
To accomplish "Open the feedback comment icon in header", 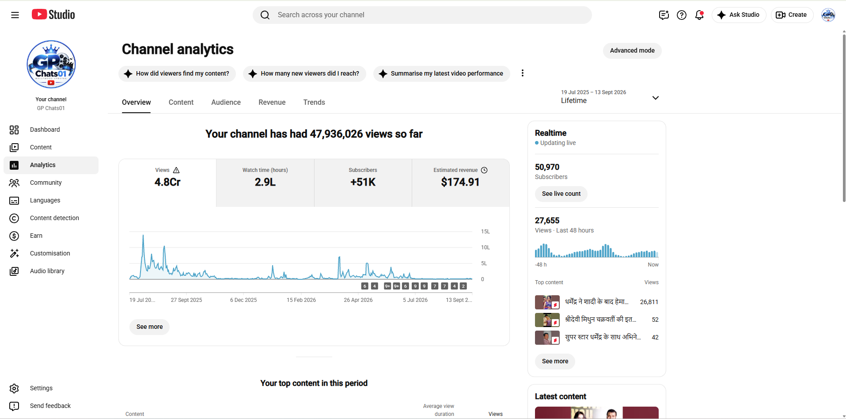I will 664,15.
